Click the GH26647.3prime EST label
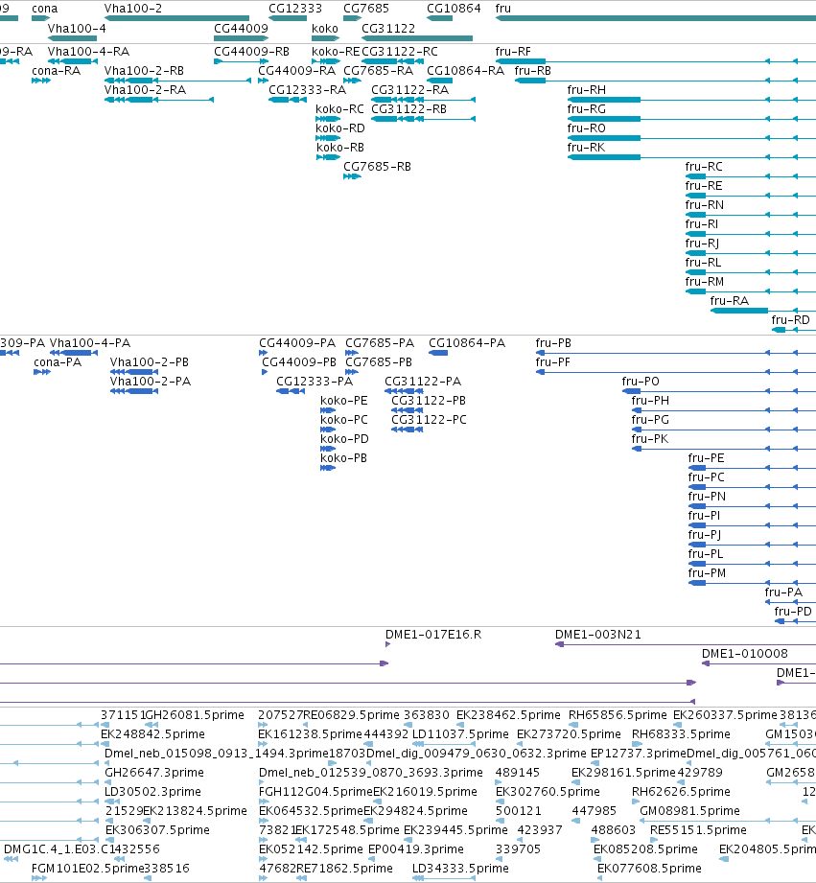Image resolution: width=816 pixels, height=883 pixels. (154, 772)
